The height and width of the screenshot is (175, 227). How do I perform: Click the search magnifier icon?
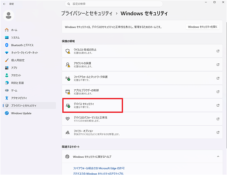point(69,4)
